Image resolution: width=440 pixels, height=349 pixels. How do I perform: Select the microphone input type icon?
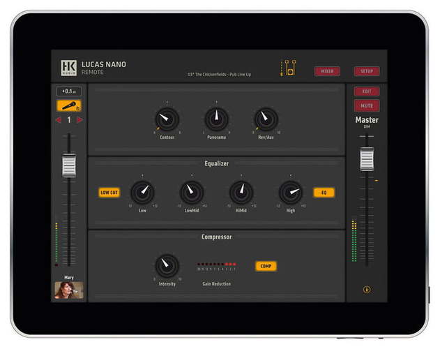pyautogui.click(x=69, y=105)
